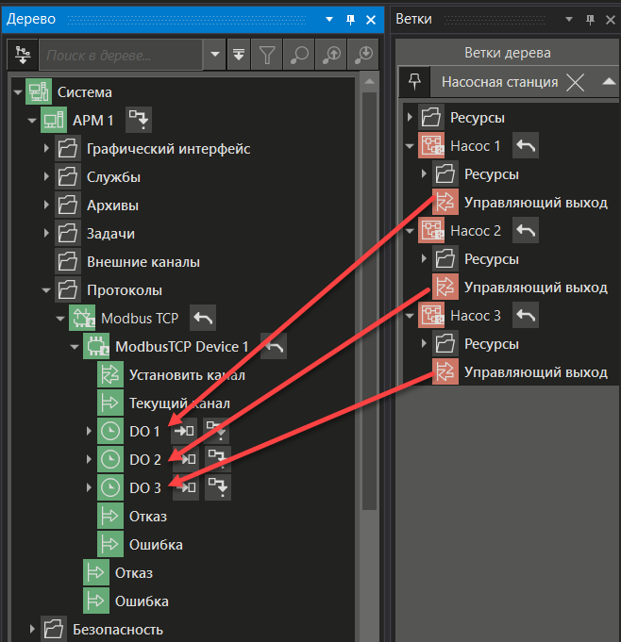
Task: Select the Насосная станция tab
Action: (x=499, y=82)
